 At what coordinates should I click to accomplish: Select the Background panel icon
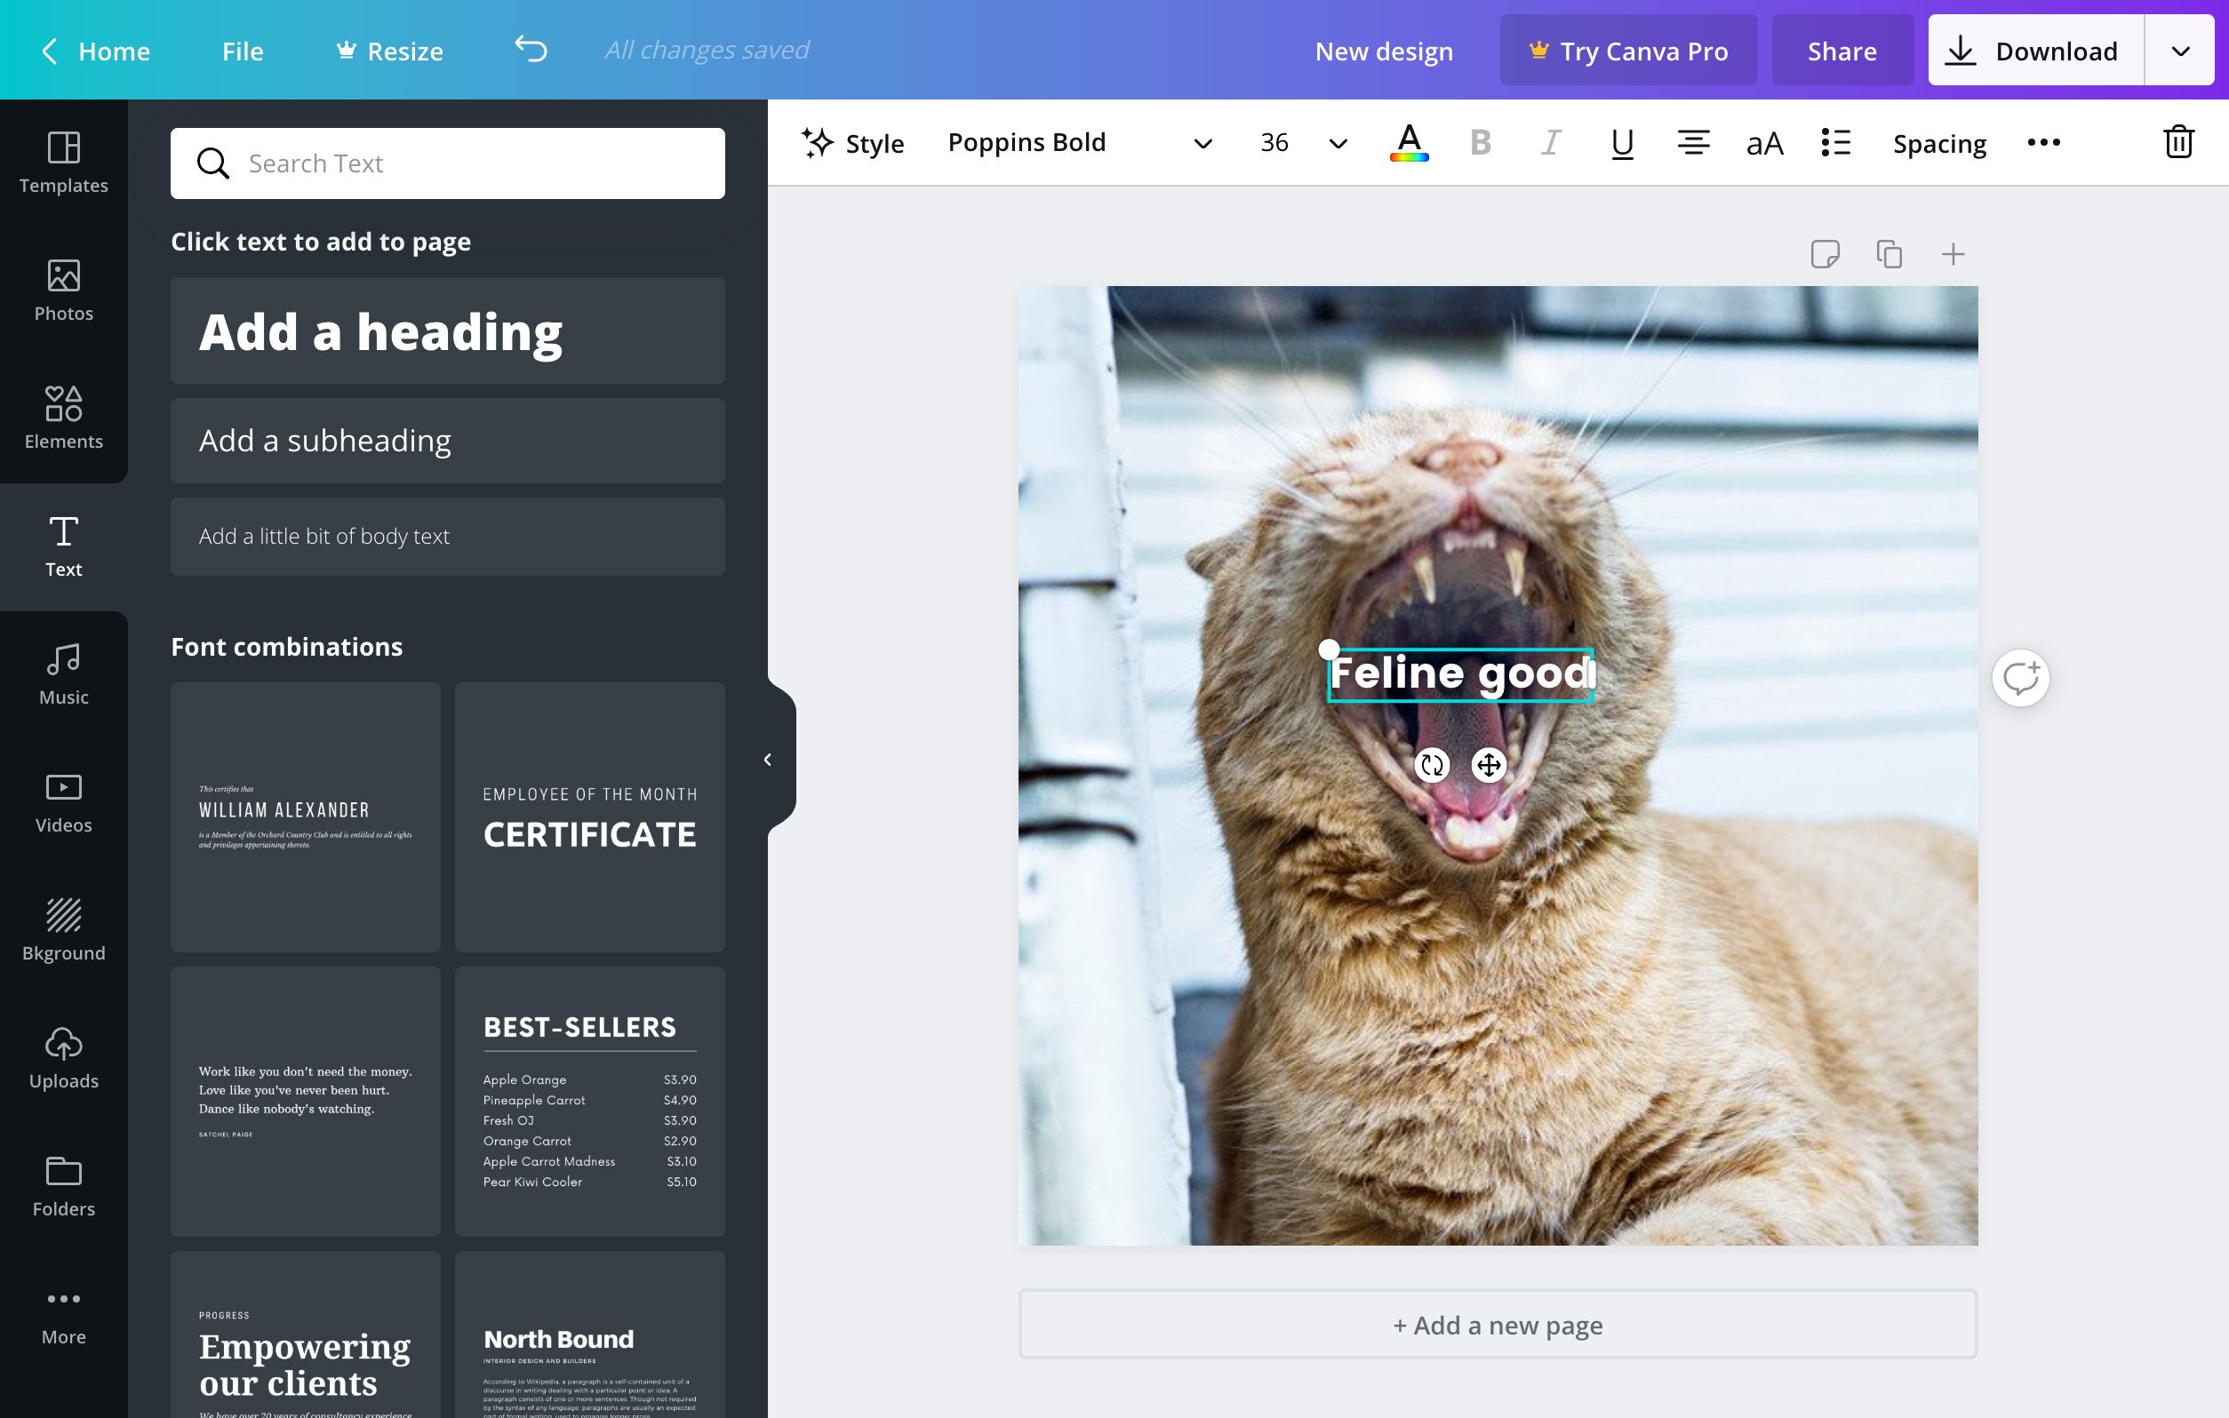pos(63,929)
